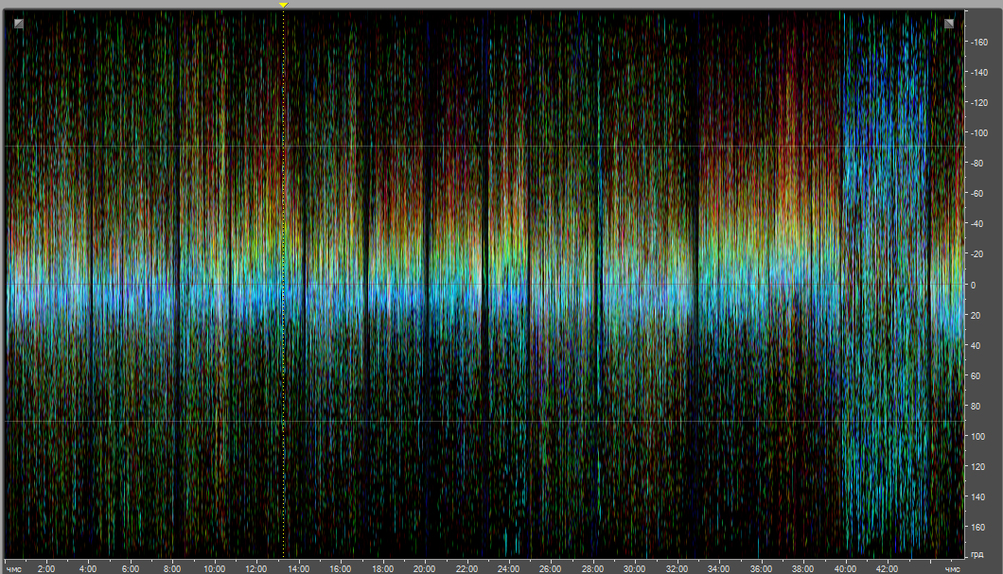
Task: Select the 36:00 tick on time ruler
Action: (761, 568)
